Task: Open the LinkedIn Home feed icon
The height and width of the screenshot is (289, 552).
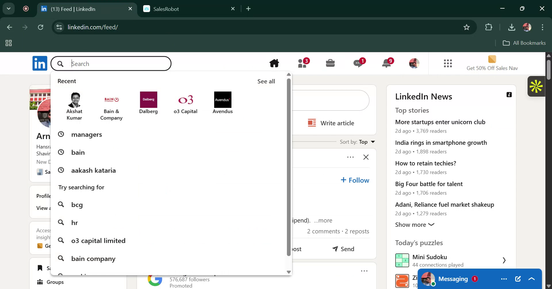Action: [x=274, y=63]
